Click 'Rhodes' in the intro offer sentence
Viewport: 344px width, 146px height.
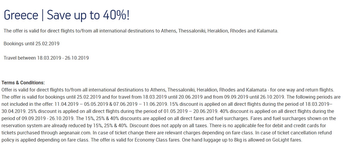[x=238, y=31]
